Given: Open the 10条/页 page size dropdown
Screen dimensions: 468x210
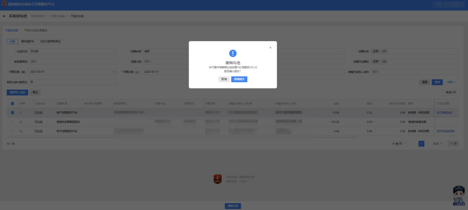Looking at the screenshot, I should click(x=400, y=144).
